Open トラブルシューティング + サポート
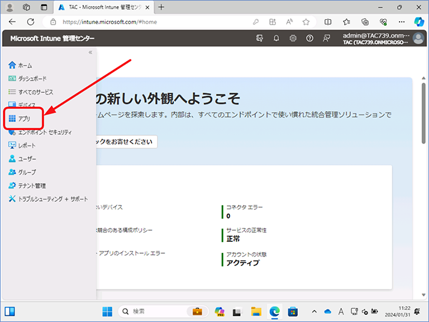The image size is (429, 322). (x=48, y=199)
